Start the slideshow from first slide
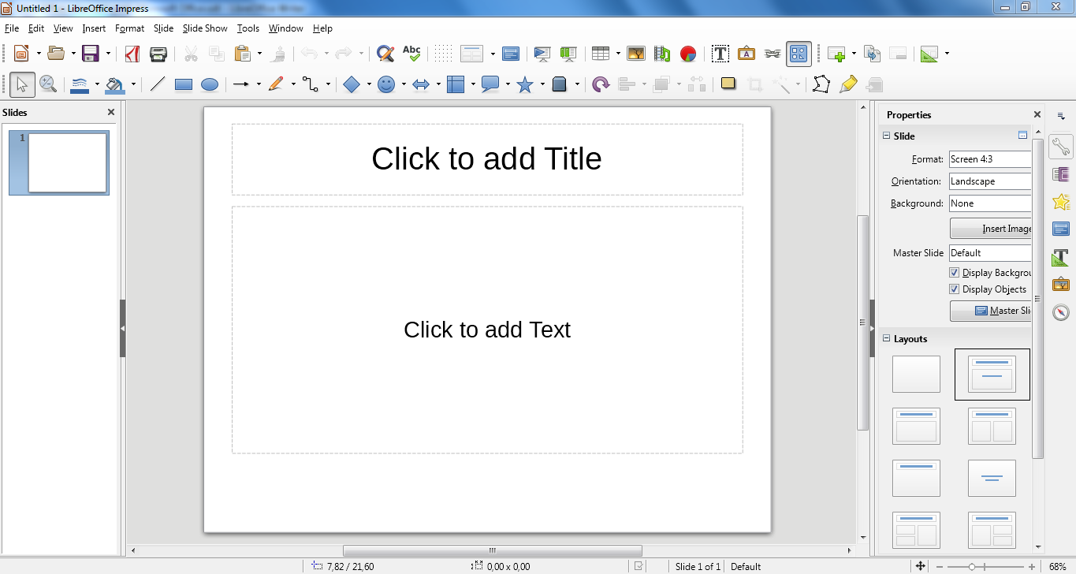1076x574 pixels. click(542, 53)
